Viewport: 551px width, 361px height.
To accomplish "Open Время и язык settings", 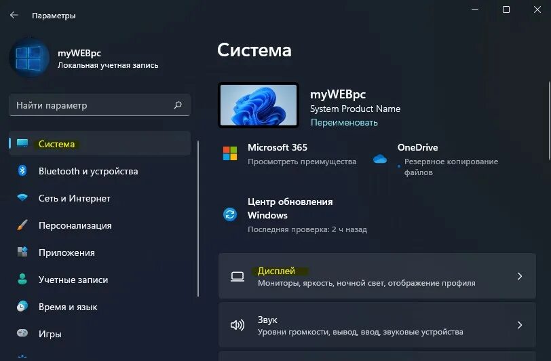I will [x=100, y=307].
